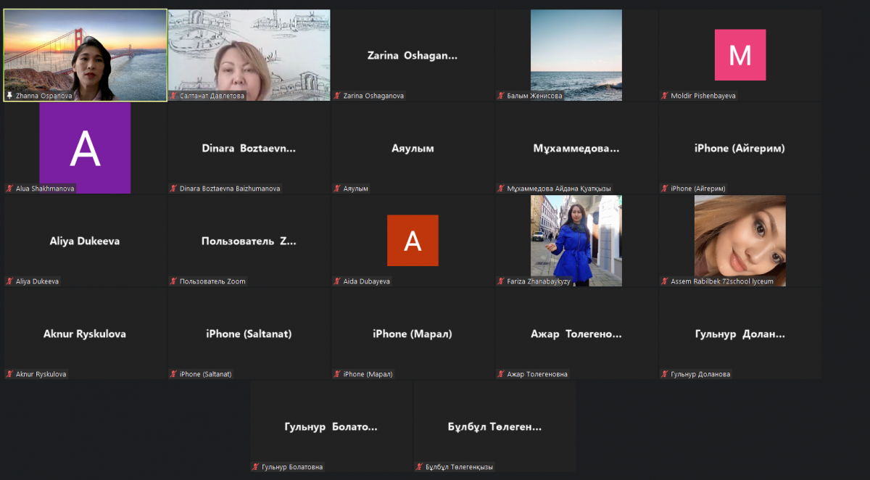Viewport: 870px width, 480px height.
Task: Click the purple A avatar of Alua Shakhmanova
Action: coord(85,148)
